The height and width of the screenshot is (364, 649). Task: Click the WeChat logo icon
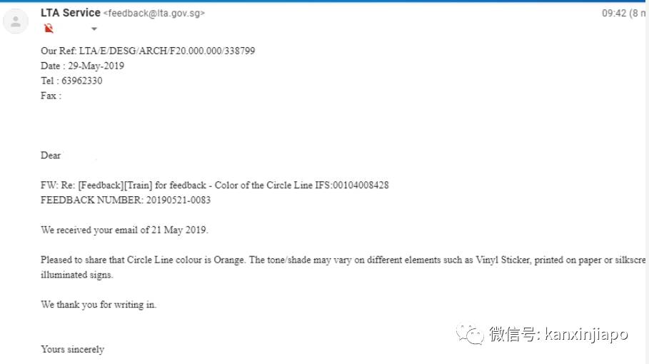(x=470, y=333)
